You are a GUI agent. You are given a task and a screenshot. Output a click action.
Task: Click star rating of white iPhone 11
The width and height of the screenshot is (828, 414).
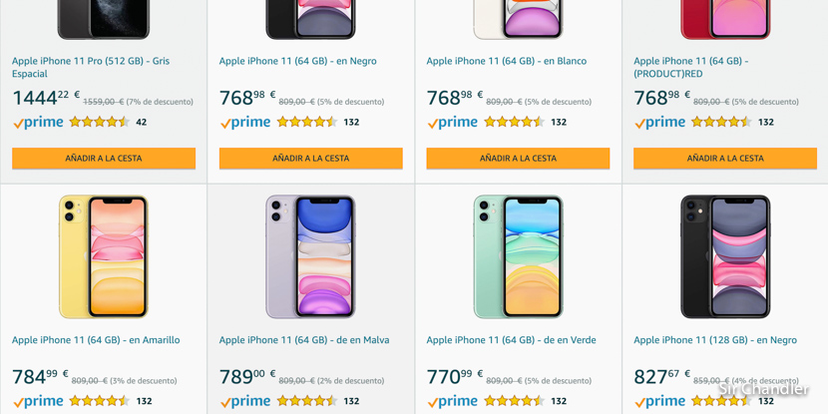[x=514, y=122]
